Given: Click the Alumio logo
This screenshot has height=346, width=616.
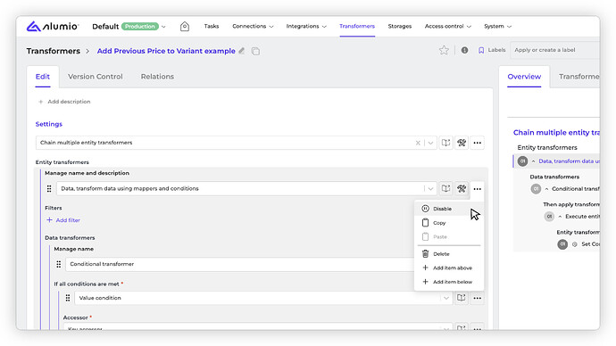Looking at the screenshot, I should click(x=53, y=26).
